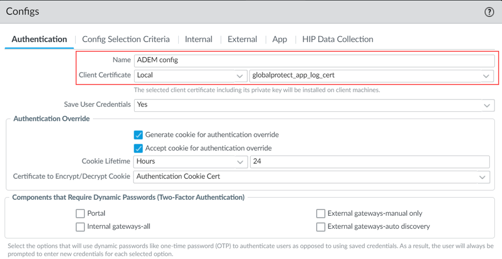Switch to the Config Selection Criteria tab
Viewport: 502px width, 259px height.
[125, 39]
